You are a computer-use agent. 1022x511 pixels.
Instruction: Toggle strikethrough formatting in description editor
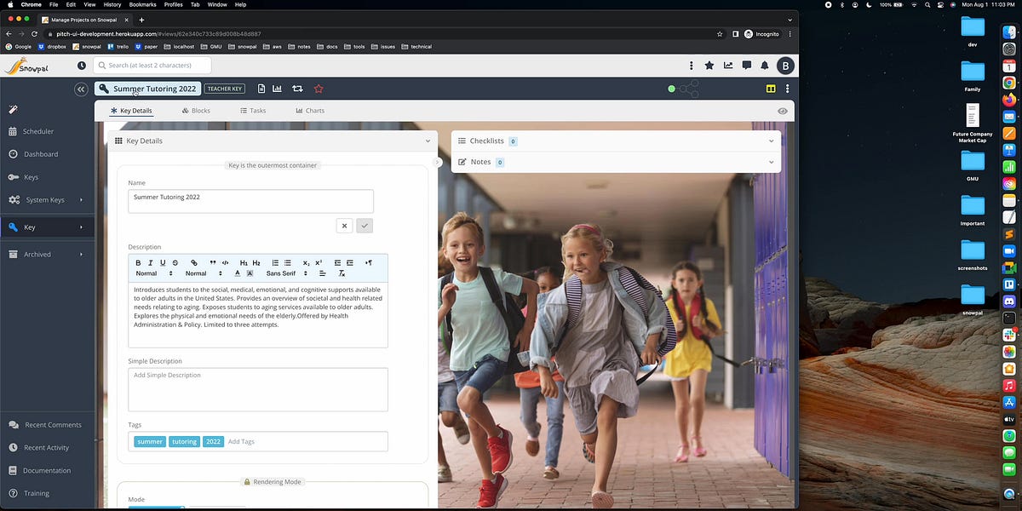pos(175,262)
